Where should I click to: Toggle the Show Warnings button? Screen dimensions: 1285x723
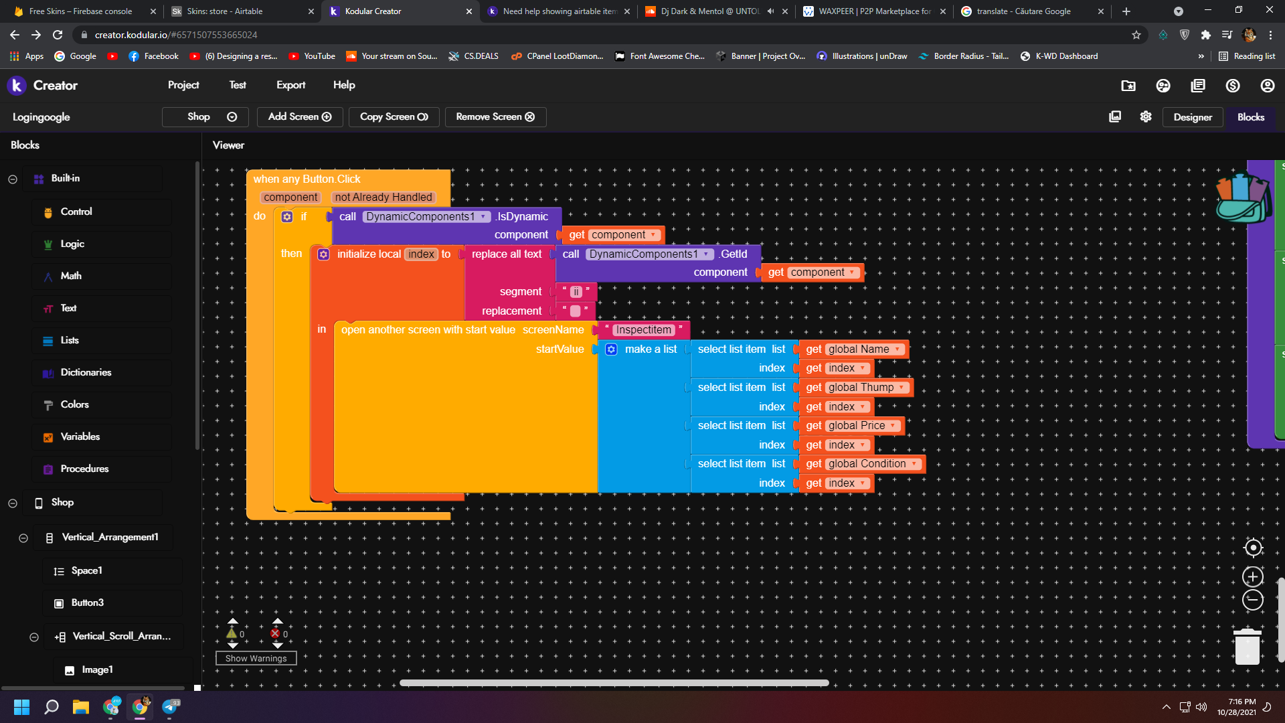coord(256,658)
